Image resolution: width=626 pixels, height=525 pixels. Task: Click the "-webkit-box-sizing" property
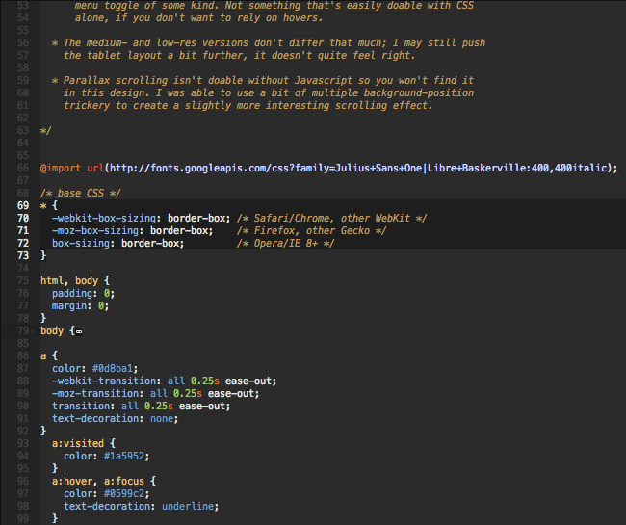(104, 219)
